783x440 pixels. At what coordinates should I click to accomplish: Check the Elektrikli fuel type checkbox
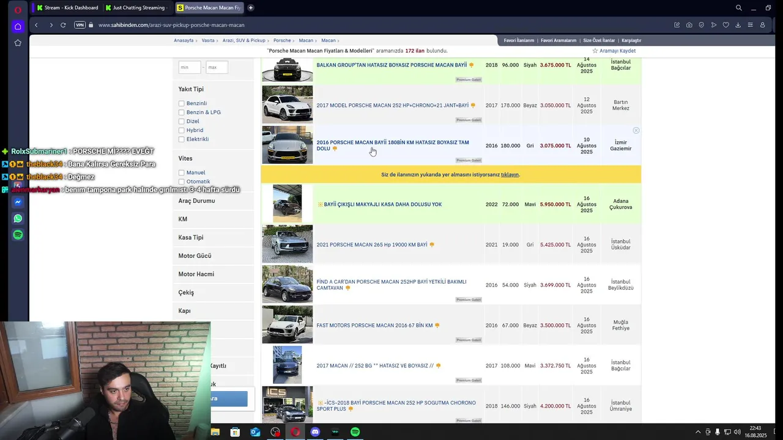(181, 139)
